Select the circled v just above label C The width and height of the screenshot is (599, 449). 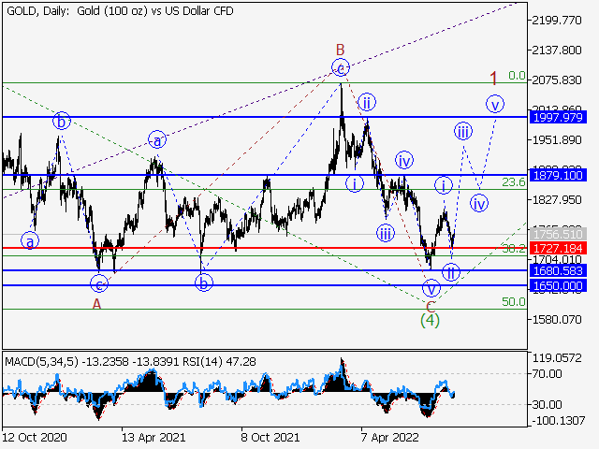point(431,288)
